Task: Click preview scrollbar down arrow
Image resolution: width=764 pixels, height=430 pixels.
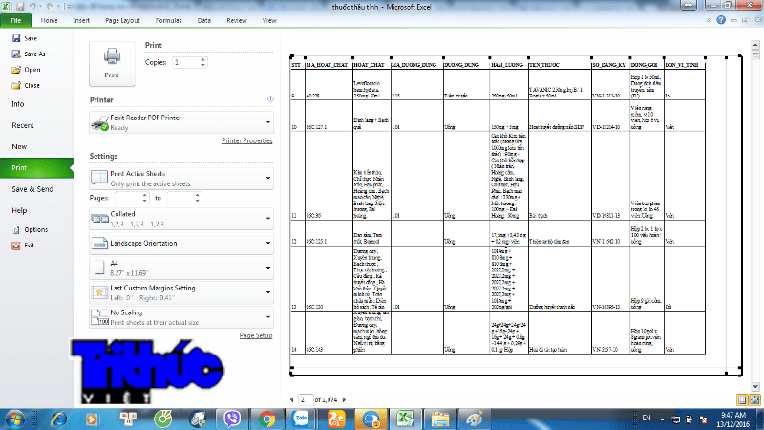Action: coord(755,387)
